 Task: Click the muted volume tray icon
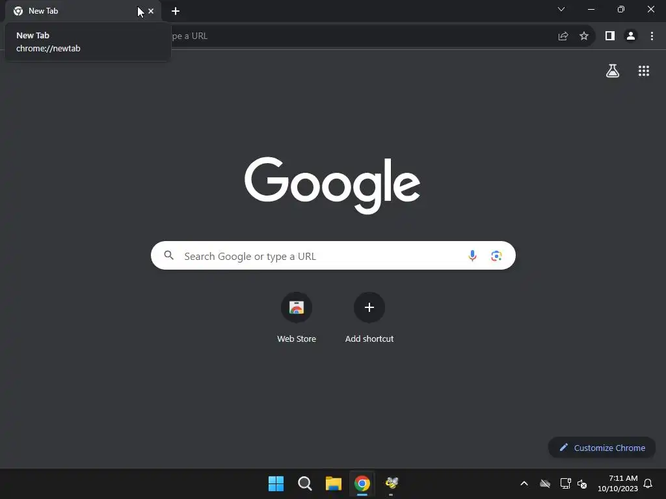[582, 483]
